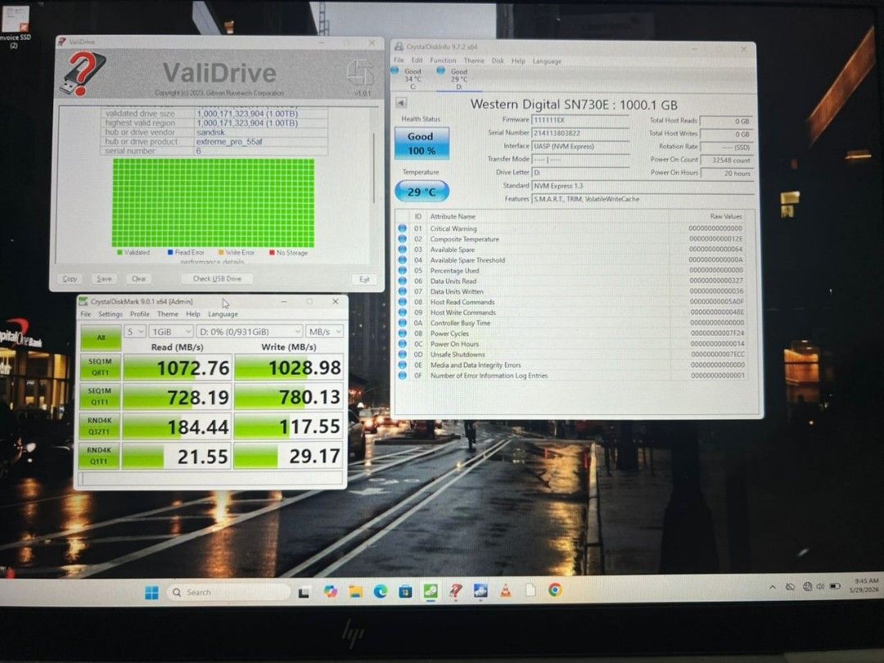Run the SEQ1M Q1T1 test

coord(101,396)
